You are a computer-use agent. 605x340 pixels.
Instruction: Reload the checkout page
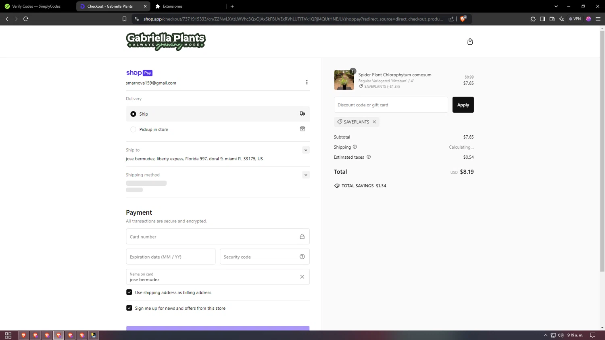[x=26, y=19]
